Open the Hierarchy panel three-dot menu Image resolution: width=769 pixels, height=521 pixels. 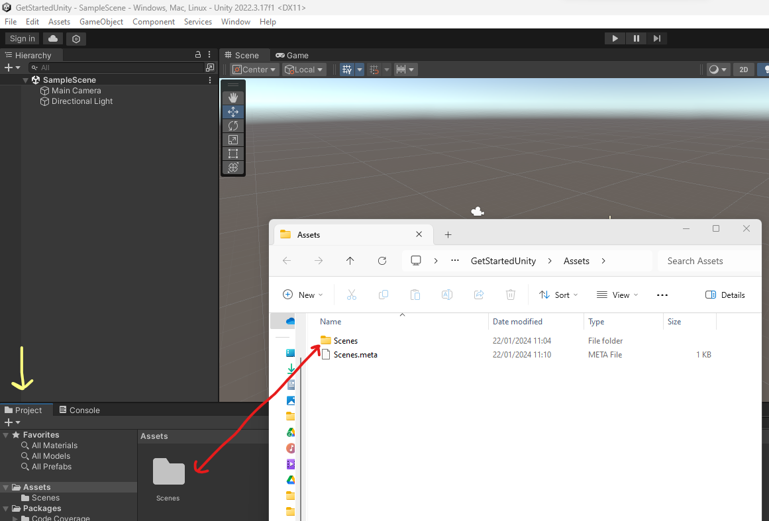tap(209, 55)
